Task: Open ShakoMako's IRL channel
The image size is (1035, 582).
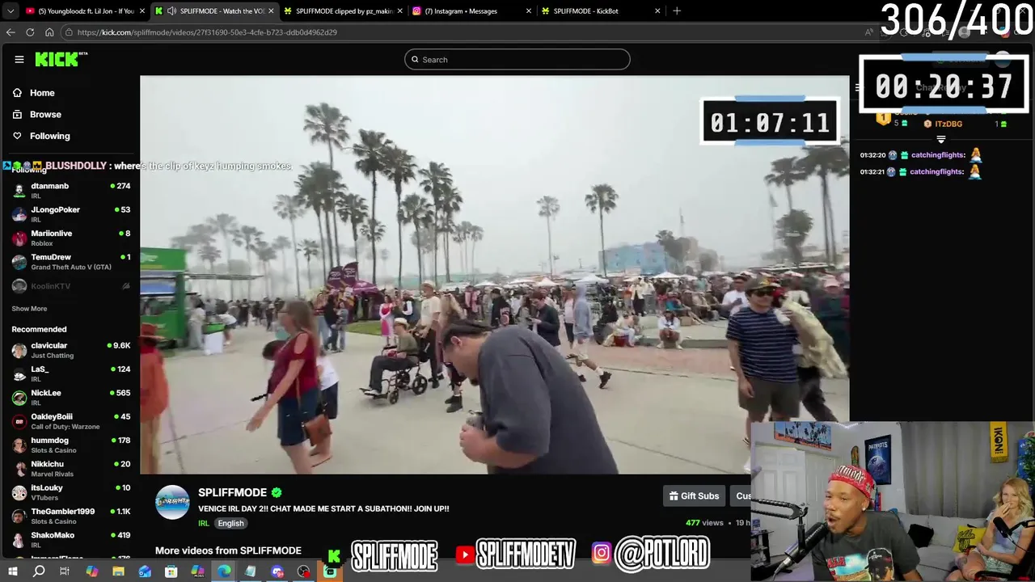Action: pos(71,539)
